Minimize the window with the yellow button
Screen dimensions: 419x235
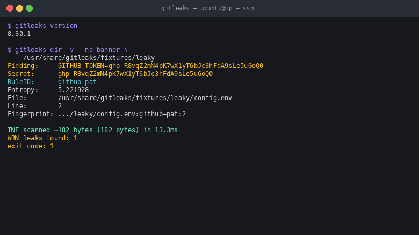(x=19, y=8)
